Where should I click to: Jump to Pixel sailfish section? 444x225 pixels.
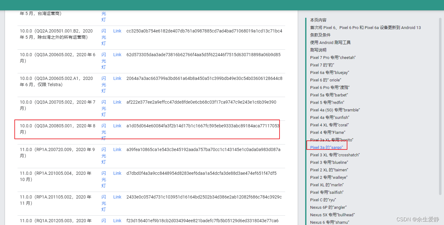(x=327, y=192)
